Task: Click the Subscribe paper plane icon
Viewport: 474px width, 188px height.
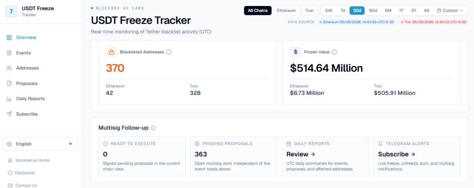Action: 9,114
